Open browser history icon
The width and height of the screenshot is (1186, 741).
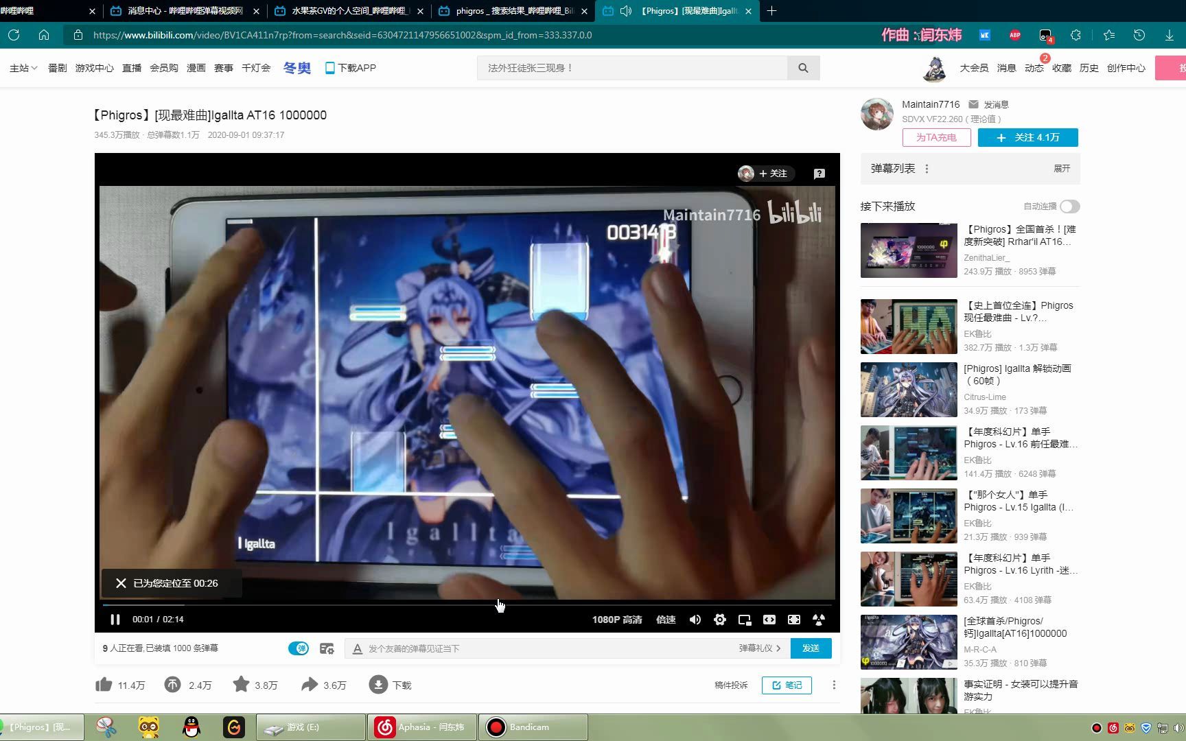coord(1139,35)
